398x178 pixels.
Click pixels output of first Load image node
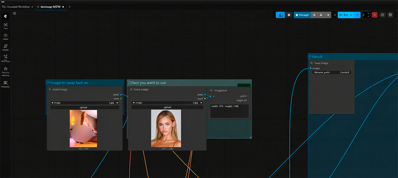(121, 95)
